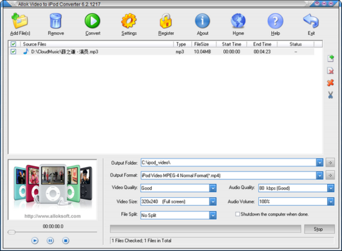Click the conversion progress bar
The image size is (342, 251).
205,229
